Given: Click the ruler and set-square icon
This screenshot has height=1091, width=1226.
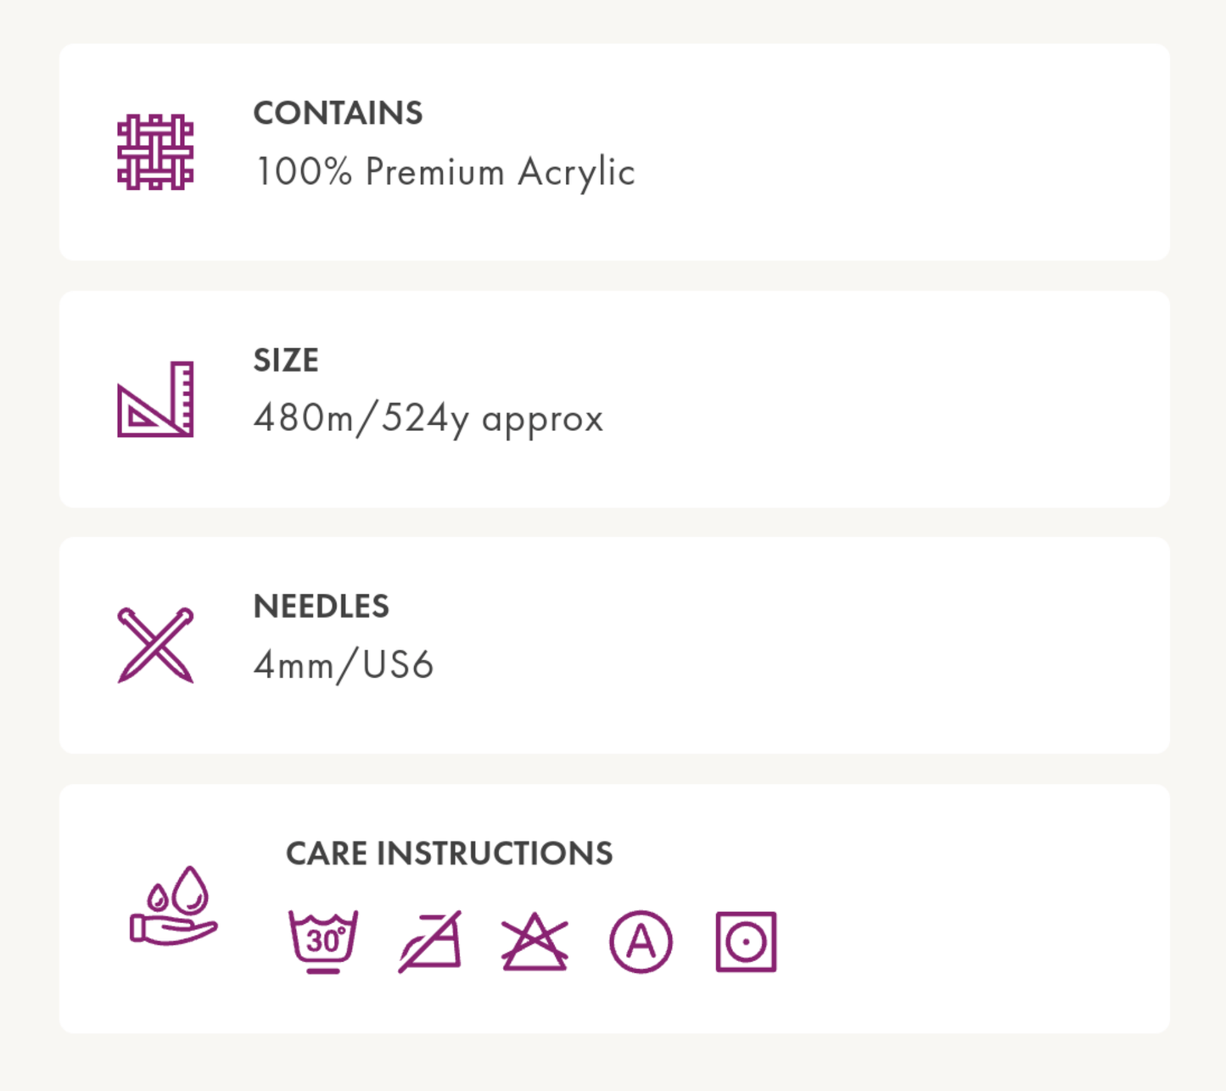Looking at the screenshot, I should click(x=155, y=399).
